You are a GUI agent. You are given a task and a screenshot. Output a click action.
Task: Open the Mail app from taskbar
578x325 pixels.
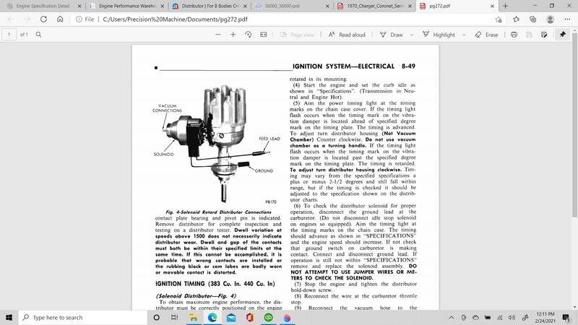coord(231,317)
